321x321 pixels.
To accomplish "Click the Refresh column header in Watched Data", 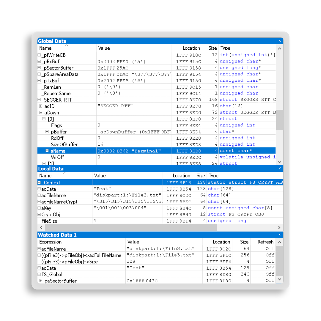I will (x=265, y=242).
